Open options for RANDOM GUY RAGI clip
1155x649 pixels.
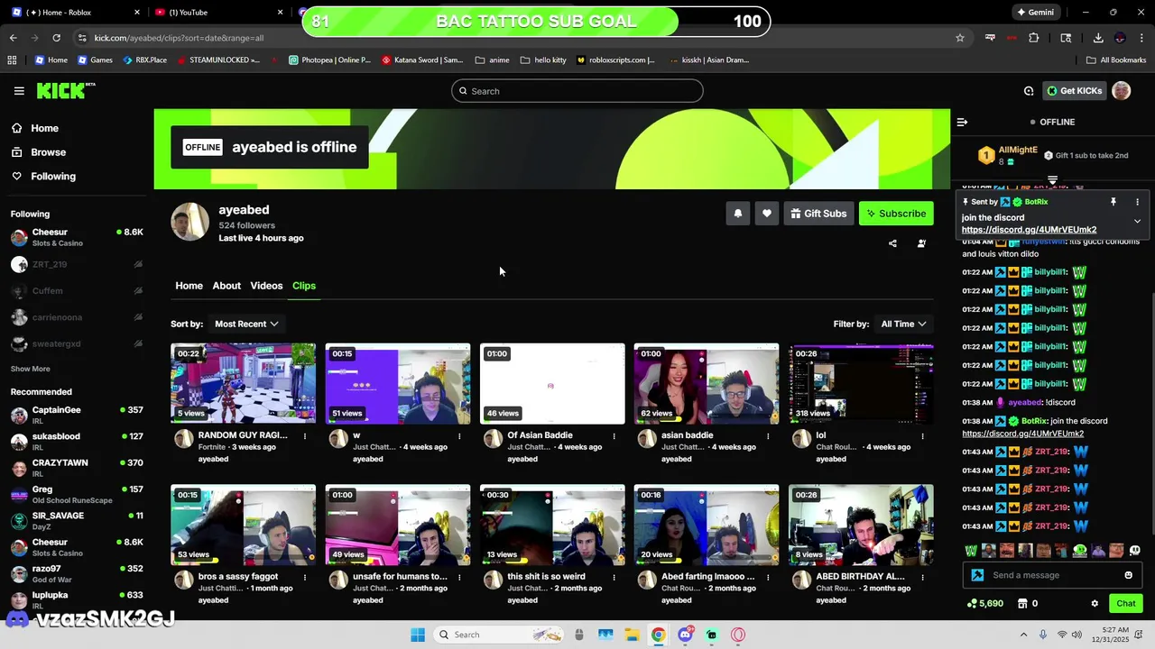point(305,436)
